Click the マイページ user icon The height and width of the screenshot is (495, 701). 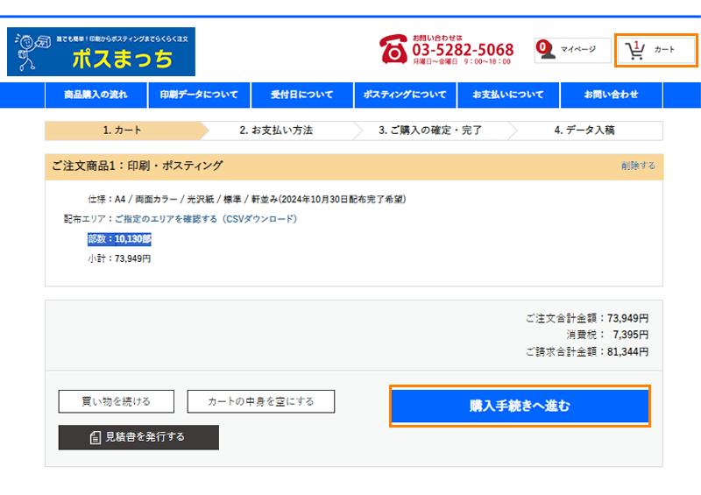(546, 50)
